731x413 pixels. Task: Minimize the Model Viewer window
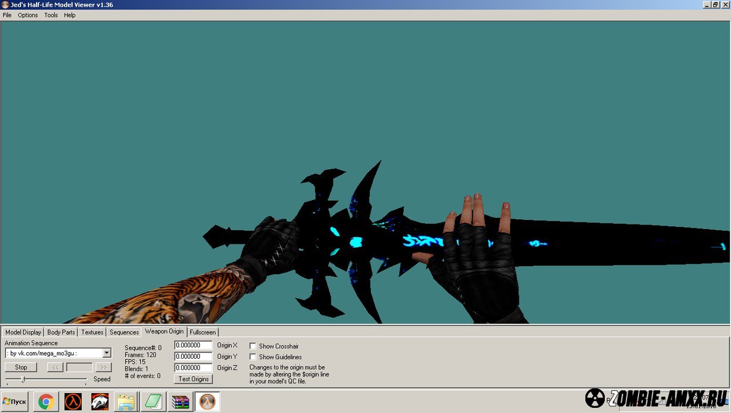point(706,5)
